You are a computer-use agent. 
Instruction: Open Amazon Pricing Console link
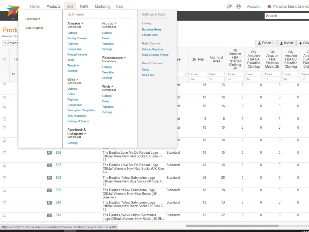[x=77, y=38]
